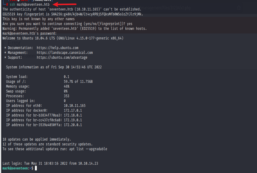Open the landscape.canonical.com management link
257x173 pixels.
(65, 52)
